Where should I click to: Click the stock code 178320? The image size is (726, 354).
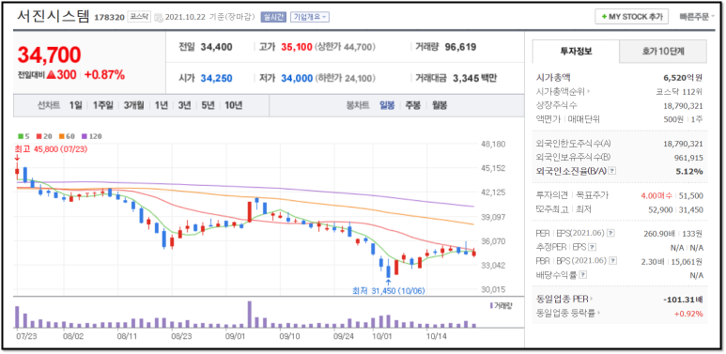click(x=109, y=18)
